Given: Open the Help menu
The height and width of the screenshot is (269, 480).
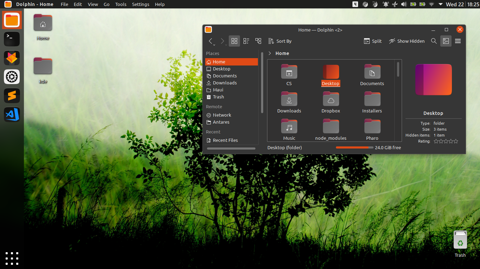Looking at the screenshot, I should coord(160,4).
